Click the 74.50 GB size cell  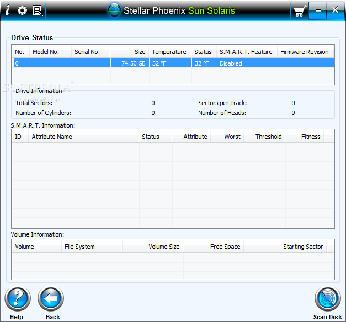pyautogui.click(x=130, y=63)
